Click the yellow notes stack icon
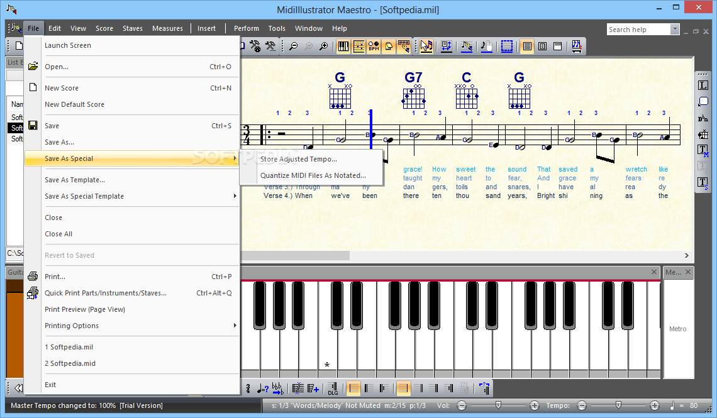This screenshot has height=418, width=717. point(388,46)
